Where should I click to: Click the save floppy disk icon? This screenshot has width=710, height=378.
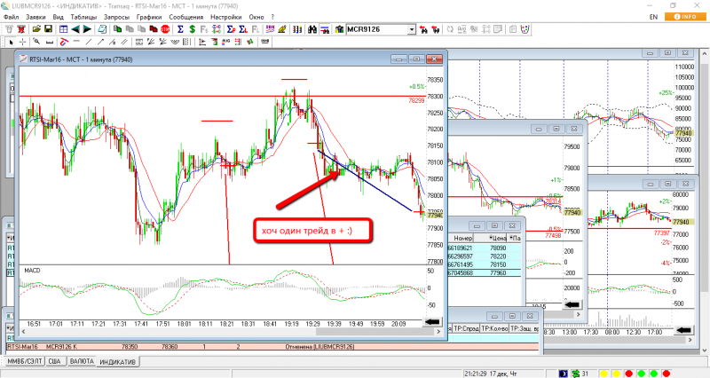pos(48,29)
